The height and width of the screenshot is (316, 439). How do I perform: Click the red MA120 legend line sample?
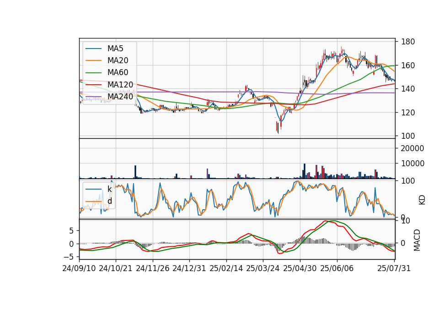93,85
